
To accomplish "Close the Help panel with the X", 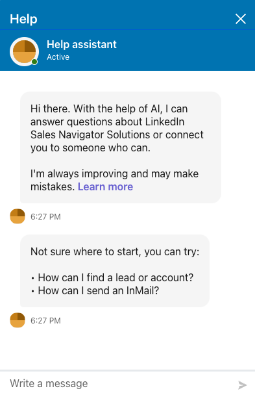I will tap(240, 19).
